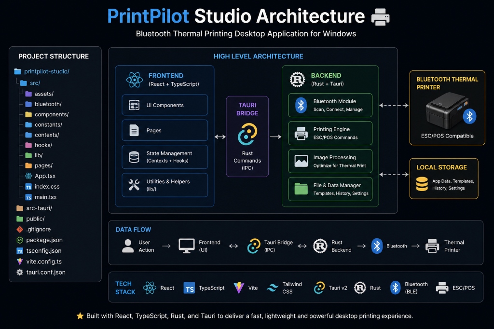Click the TypeScript TS icon in Tech Stack

(x=189, y=288)
